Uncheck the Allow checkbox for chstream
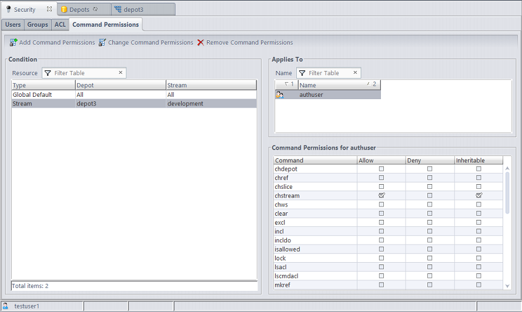Image resolution: width=522 pixels, height=312 pixels. [x=382, y=195]
